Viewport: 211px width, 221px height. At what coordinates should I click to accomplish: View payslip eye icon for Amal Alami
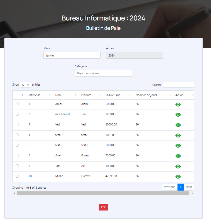178,104
